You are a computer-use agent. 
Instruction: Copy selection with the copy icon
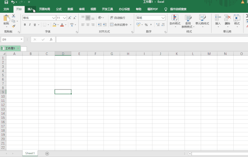pyautogui.click(x=14, y=21)
